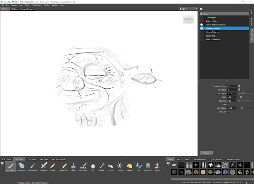Expand the stamp tray arrow button
254x184 pixels.
click(168, 163)
